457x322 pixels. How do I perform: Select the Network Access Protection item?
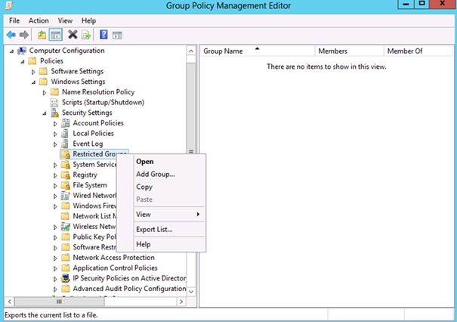pyautogui.click(x=113, y=258)
